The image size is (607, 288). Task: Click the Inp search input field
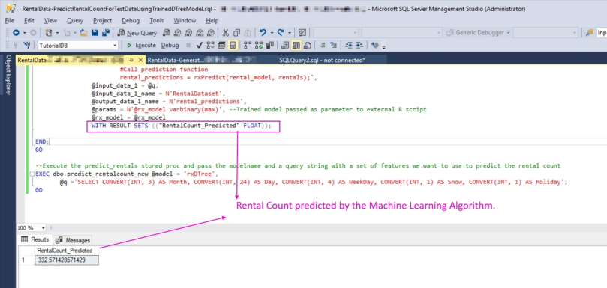coord(602,33)
